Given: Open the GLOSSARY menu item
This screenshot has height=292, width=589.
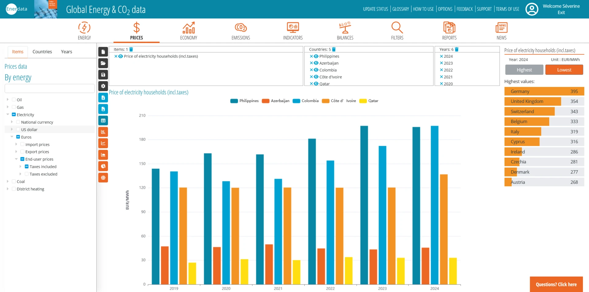Looking at the screenshot, I should tap(400, 9).
